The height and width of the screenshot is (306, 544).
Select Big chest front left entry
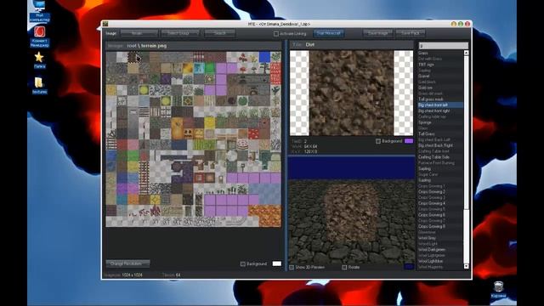click(x=440, y=105)
